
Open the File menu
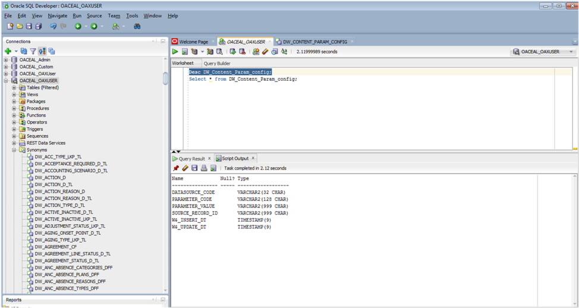click(x=8, y=16)
